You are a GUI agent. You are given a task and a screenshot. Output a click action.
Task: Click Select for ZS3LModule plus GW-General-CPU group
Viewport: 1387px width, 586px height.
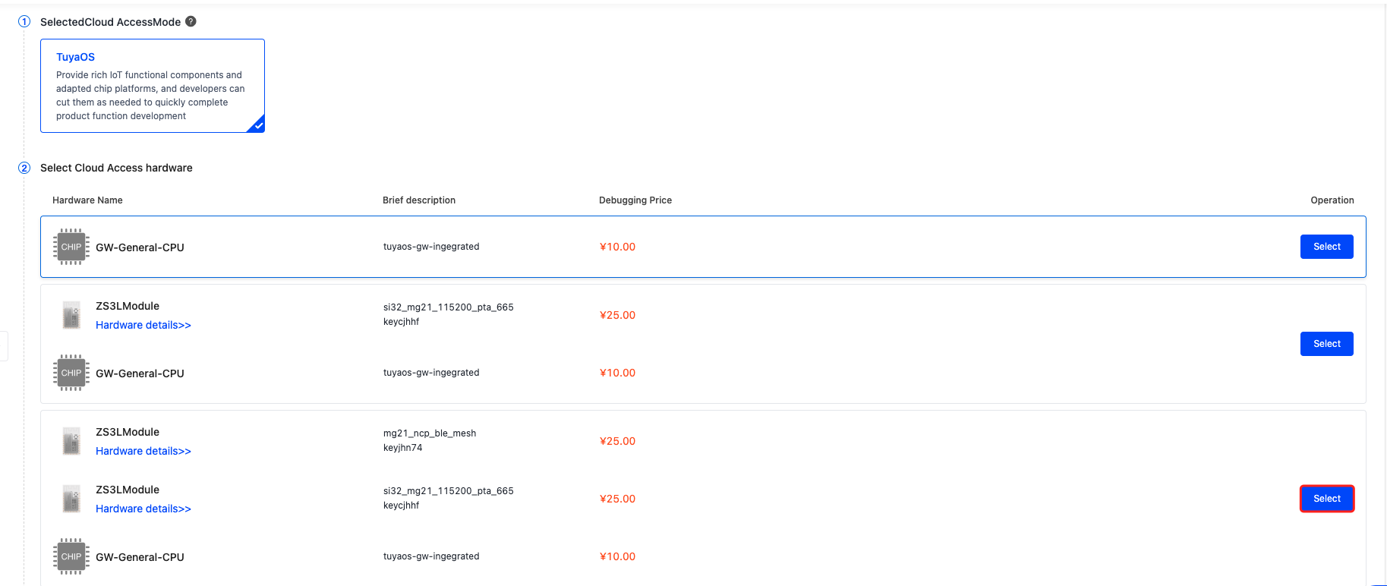pyautogui.click(x=1326, y=344)
